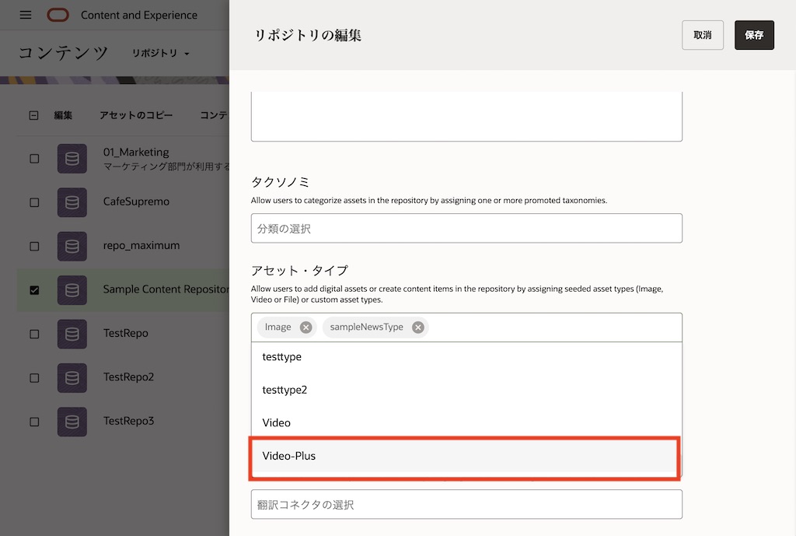Screen dimensions: 796x536
Task: Toggle the select-all checkbox in header
Action: [34, 115]
